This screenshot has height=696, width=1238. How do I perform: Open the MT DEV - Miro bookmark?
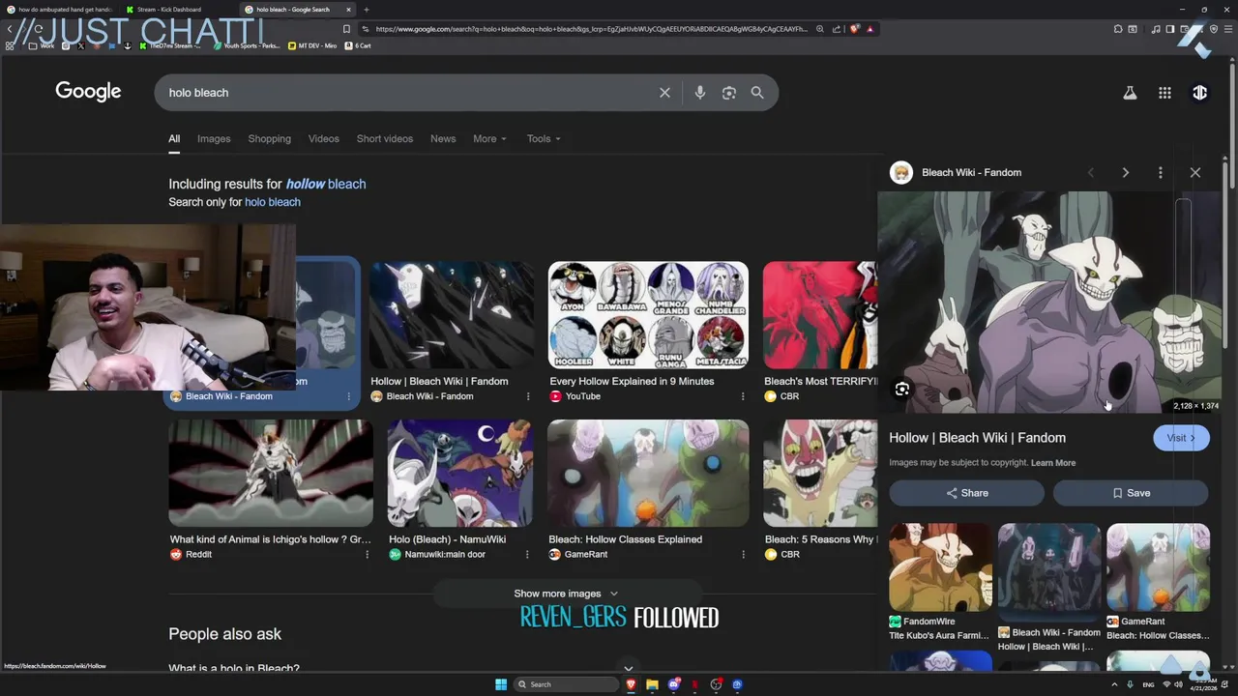click(312, 45)
